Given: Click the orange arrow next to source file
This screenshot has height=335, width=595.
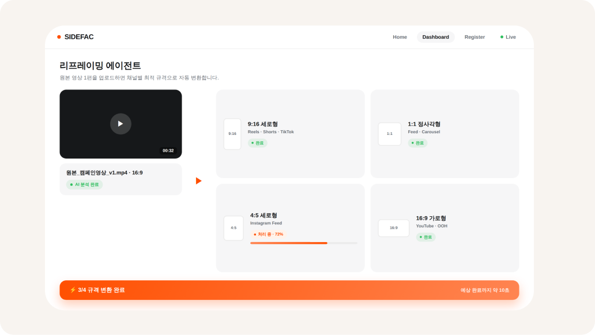Looking at the screenshot, I should tap(198, 180).
